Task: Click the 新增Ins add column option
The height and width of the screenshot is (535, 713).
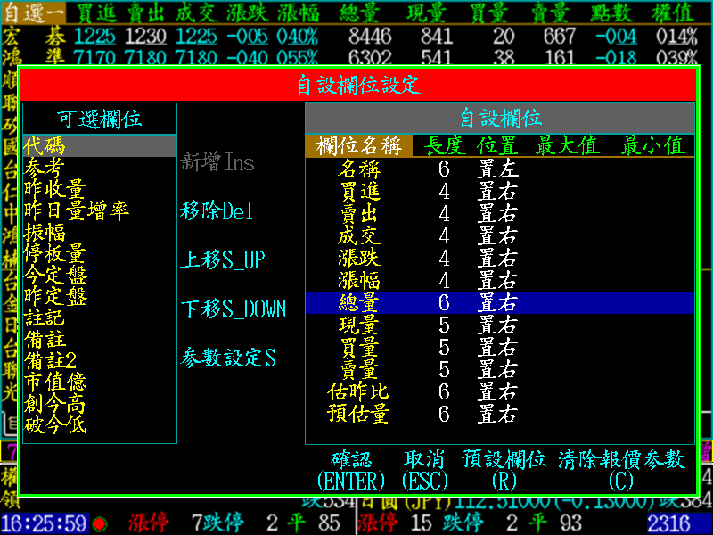Action: point(217,161)
